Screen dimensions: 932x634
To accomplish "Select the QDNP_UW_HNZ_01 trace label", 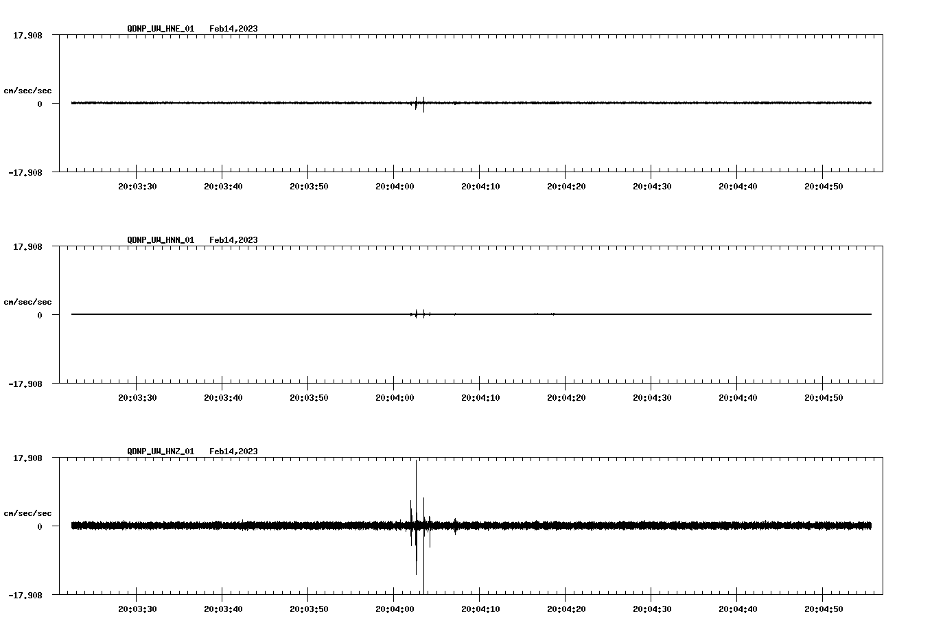I will point(160,451).
